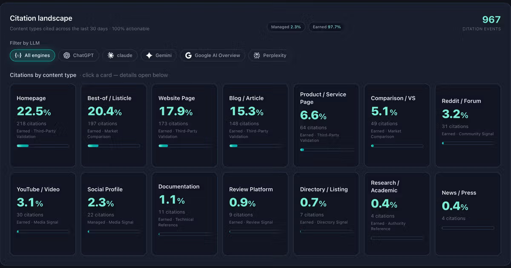Click the Gemini sparkle icon

coord(149,55)
